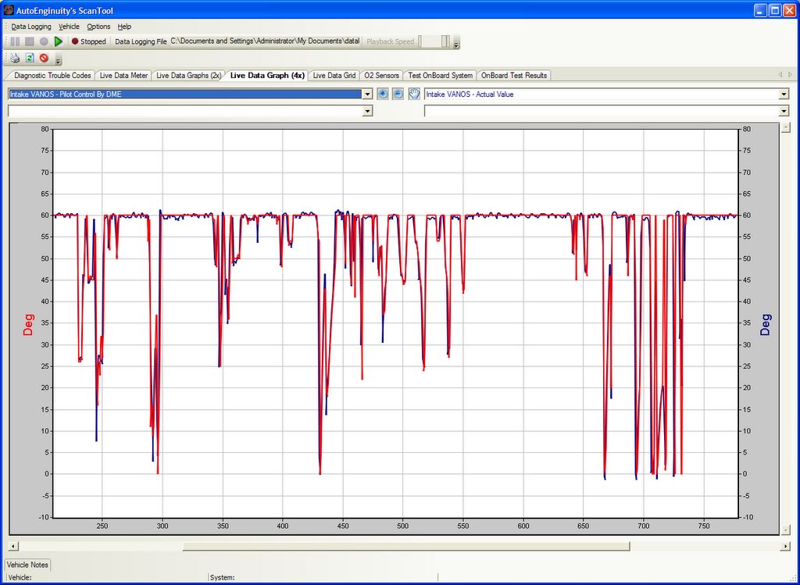800x585 pixels.
Task: Click the green refresh icon
Action: tap(30, 58)
